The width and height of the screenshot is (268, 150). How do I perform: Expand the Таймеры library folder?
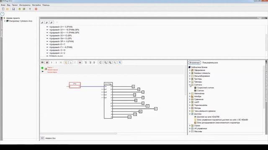click(x=190, y=82)
